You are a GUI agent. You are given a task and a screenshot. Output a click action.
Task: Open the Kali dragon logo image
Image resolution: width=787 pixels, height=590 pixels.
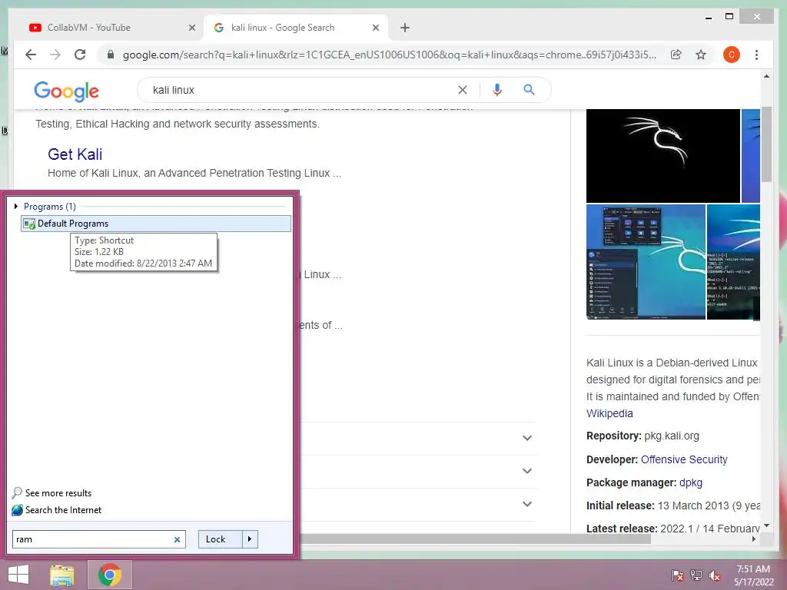pyautogui.click(x=663, y=155)
